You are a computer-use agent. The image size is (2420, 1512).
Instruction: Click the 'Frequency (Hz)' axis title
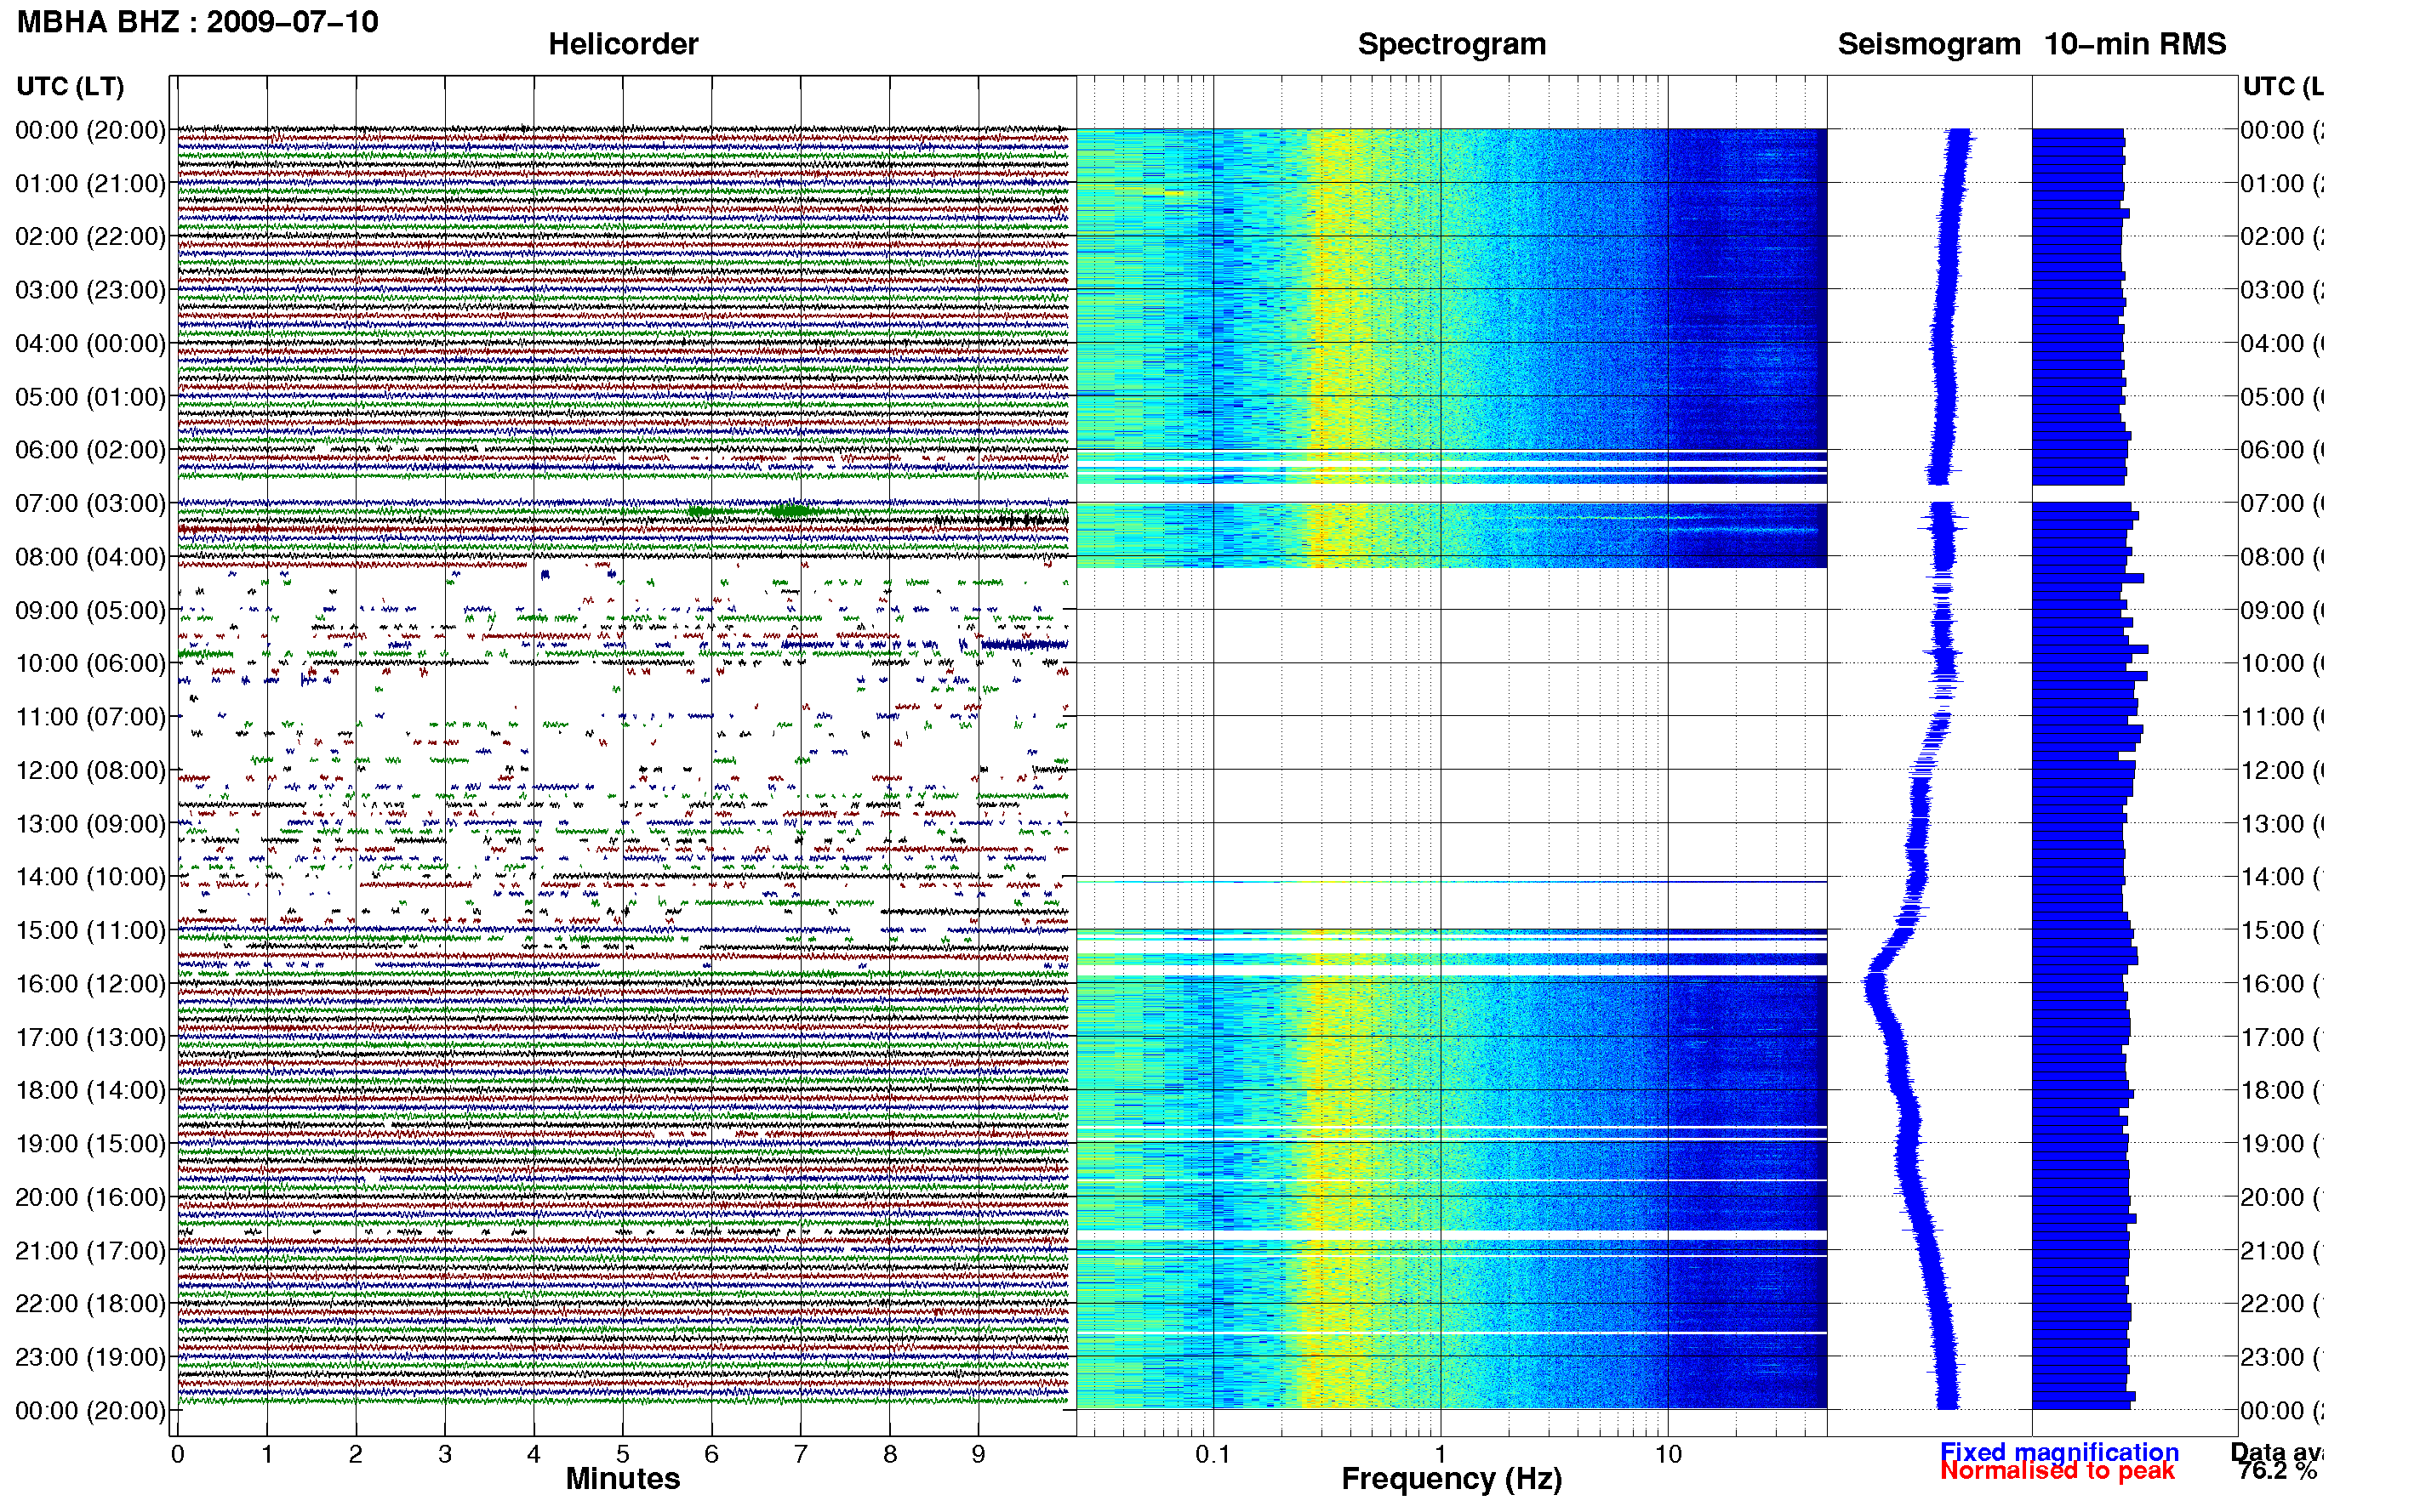(x=1451, y=1479)
